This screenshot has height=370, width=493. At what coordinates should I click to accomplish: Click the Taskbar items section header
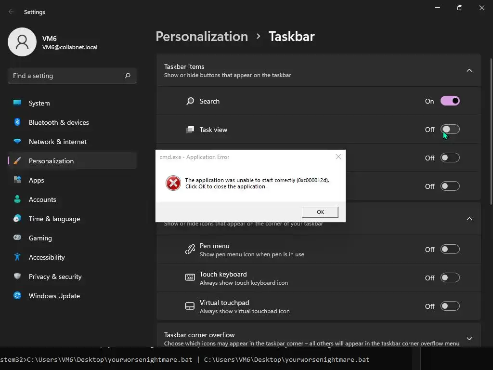point(319,70)
